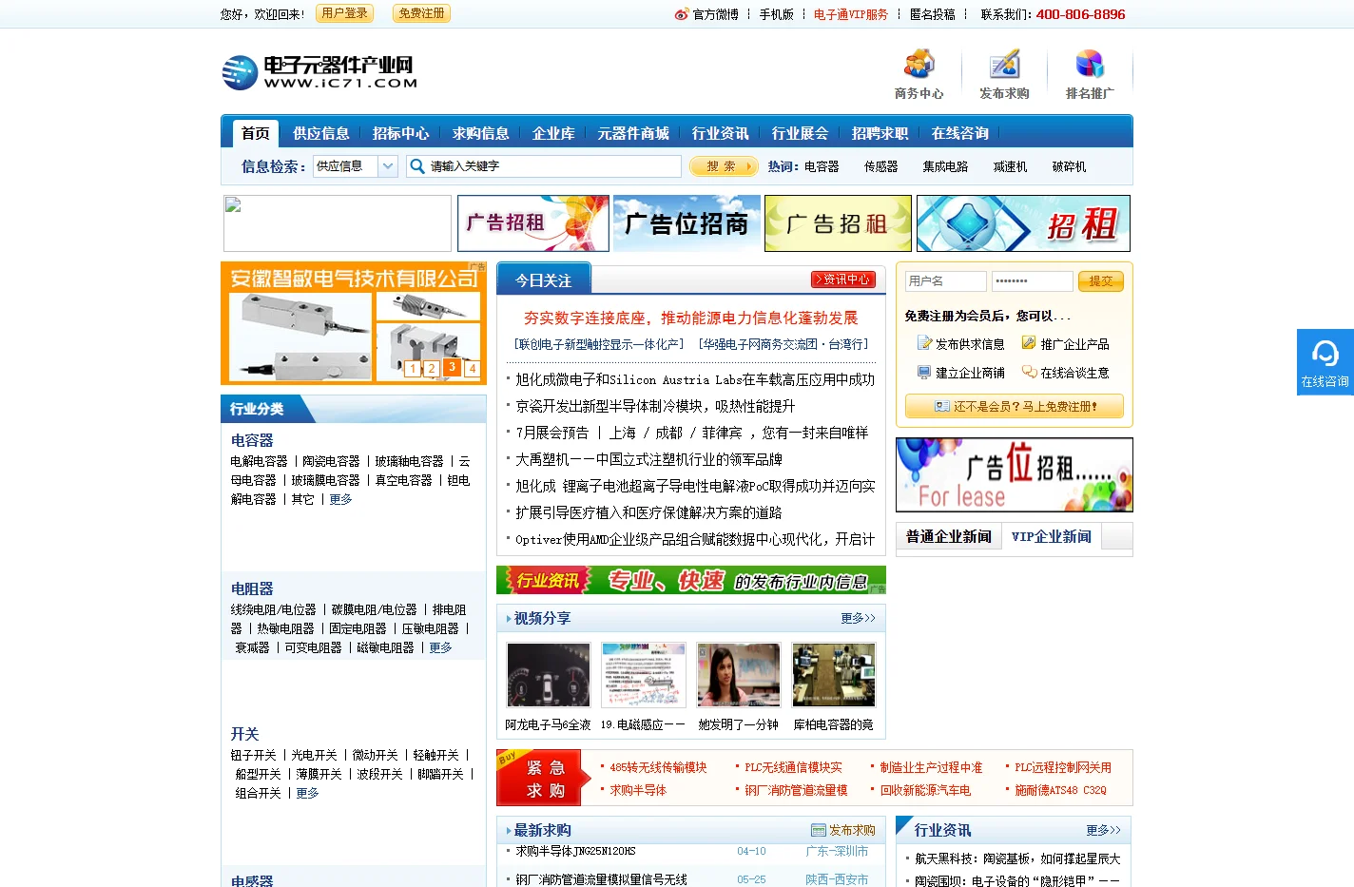
Task: Open the 商务中心 business center icon
Action: [x=919, y=74]
